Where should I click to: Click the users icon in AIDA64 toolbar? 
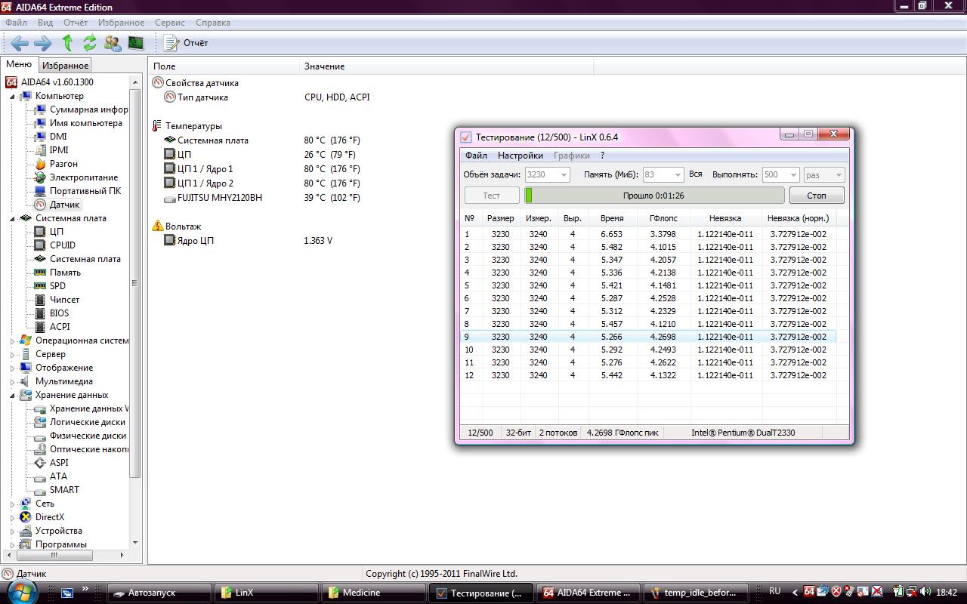click(x=113, y=43)
